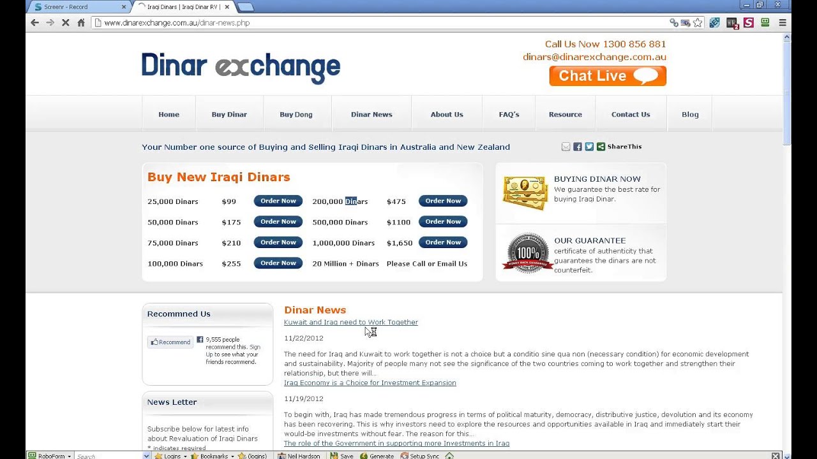
Task: Click the Dinar exchange logo
Action: tap(241, 67)
